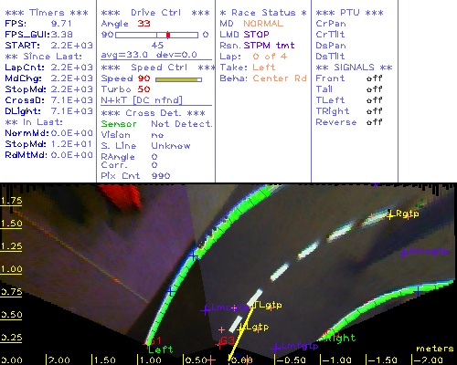Click the Tail signal off status
457x365 pixels.
coord(374,89)
